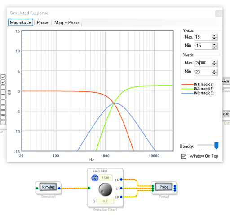The height and width of the screenshot is (215, 230).
Task: Uncheck the second checked box on left edge
Action: 3,82
